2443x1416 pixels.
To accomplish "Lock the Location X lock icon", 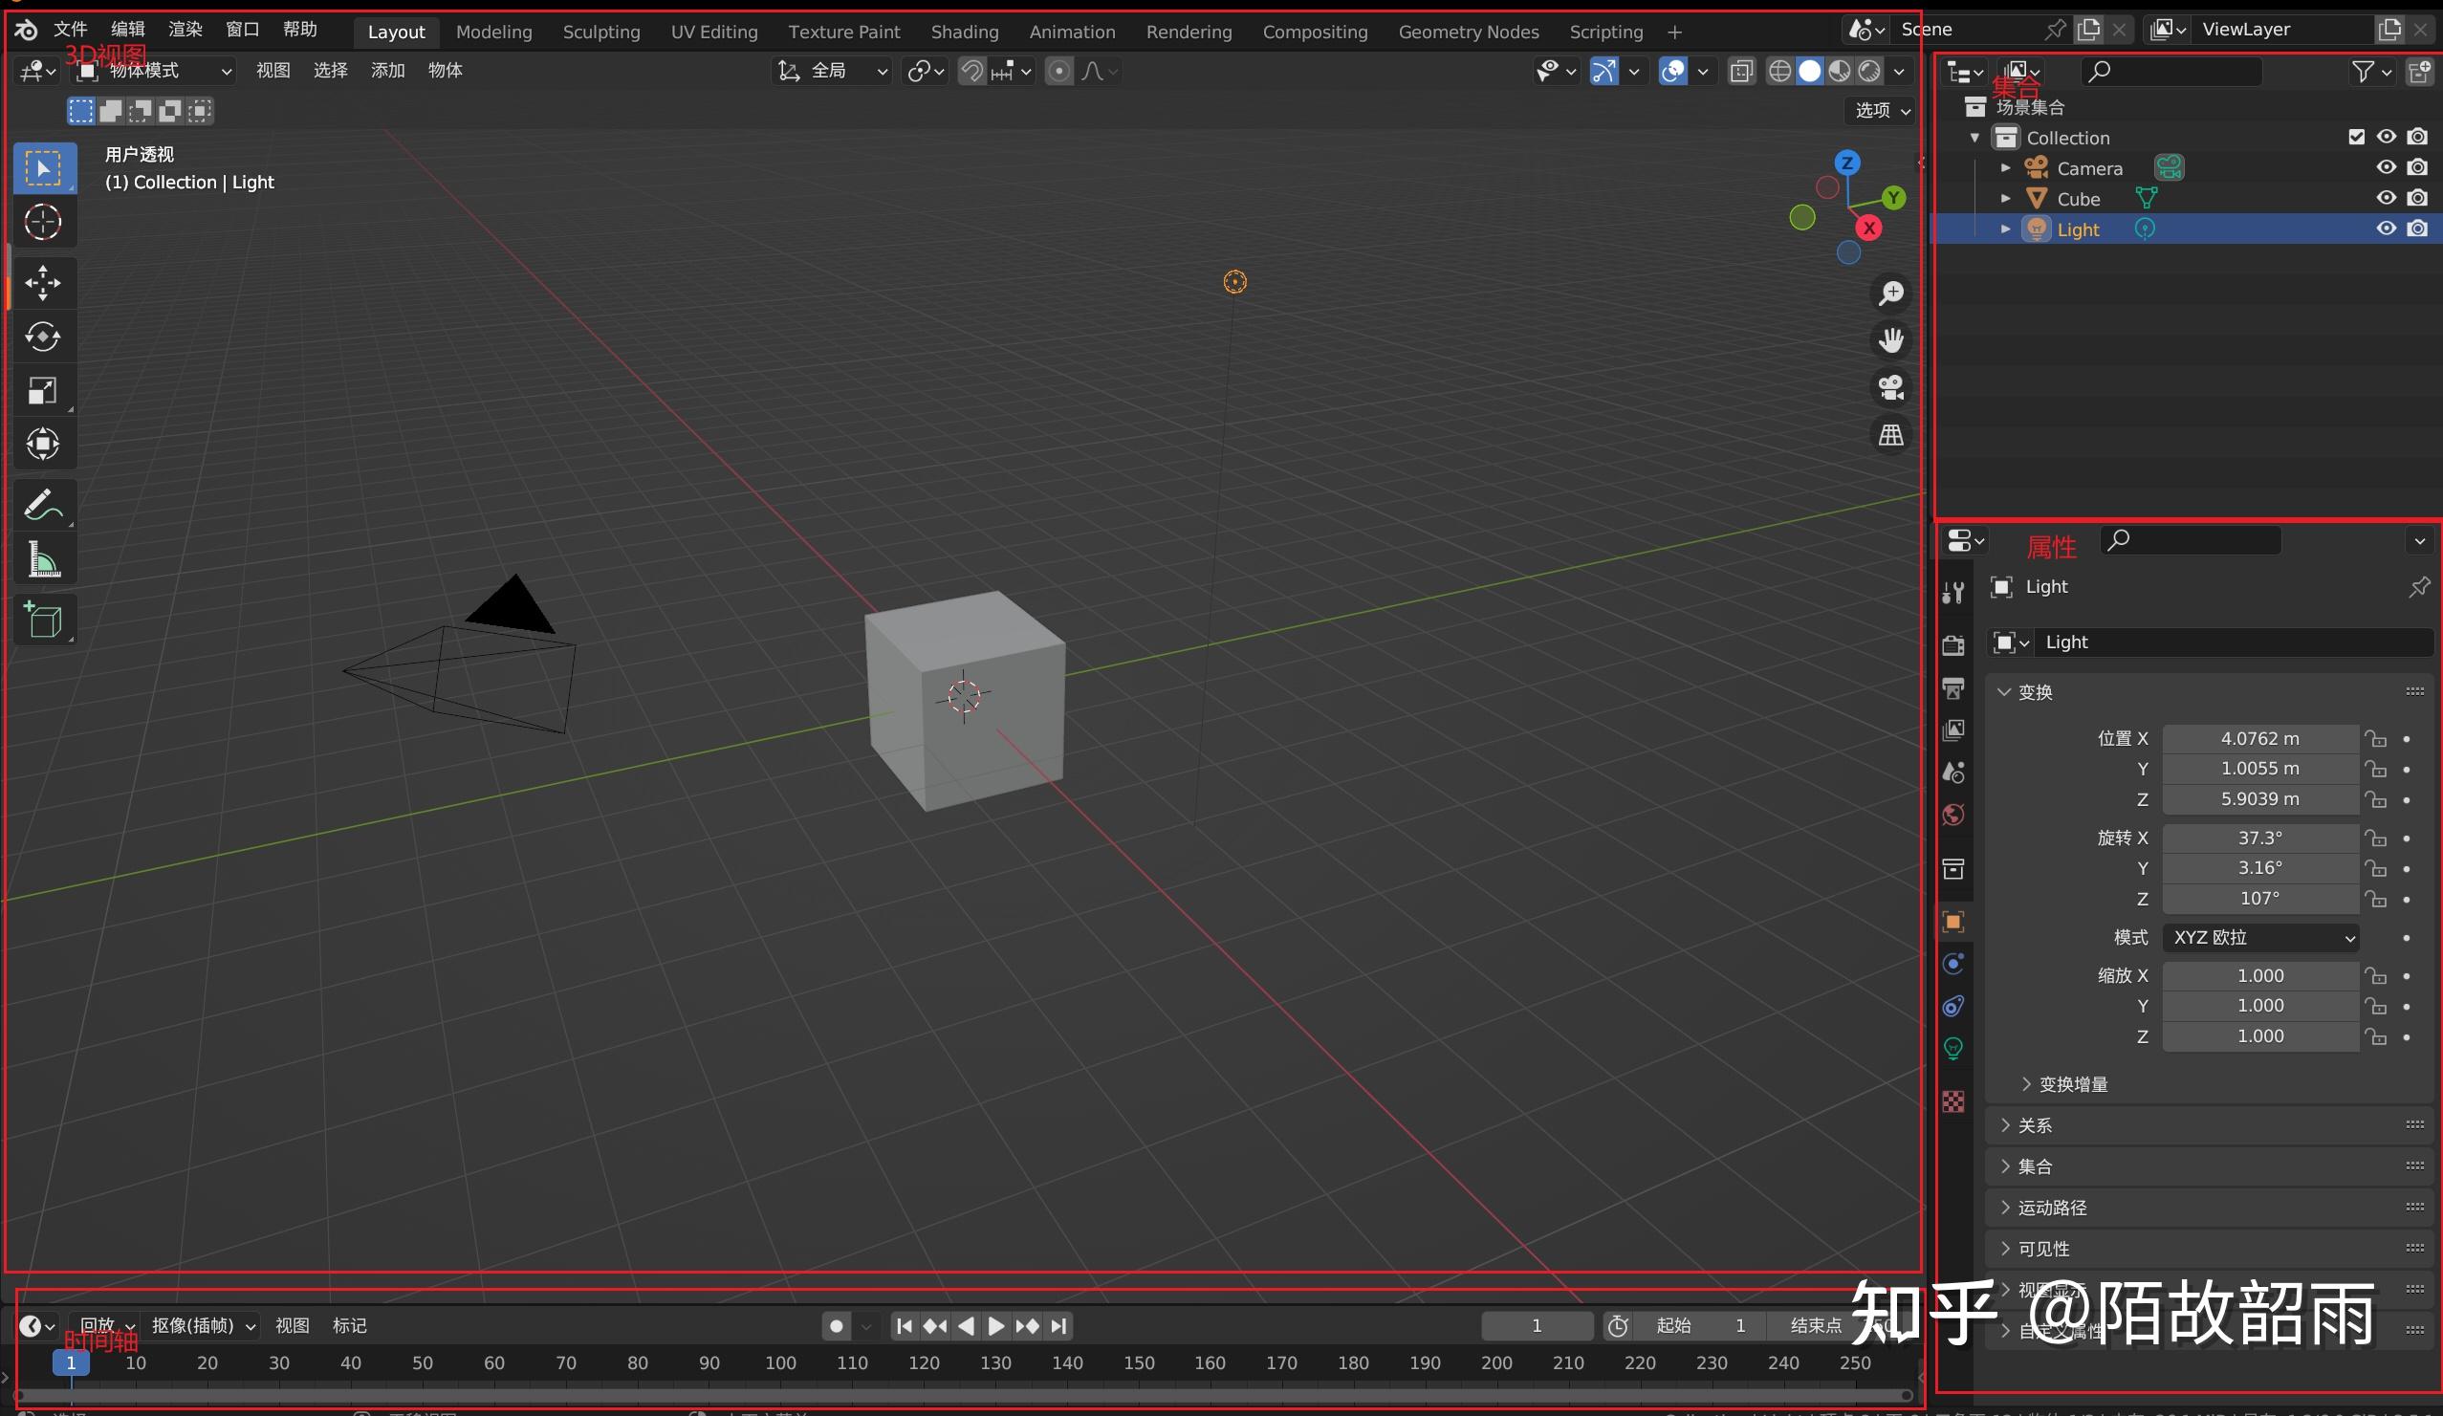I will (x=2375, y=738).
